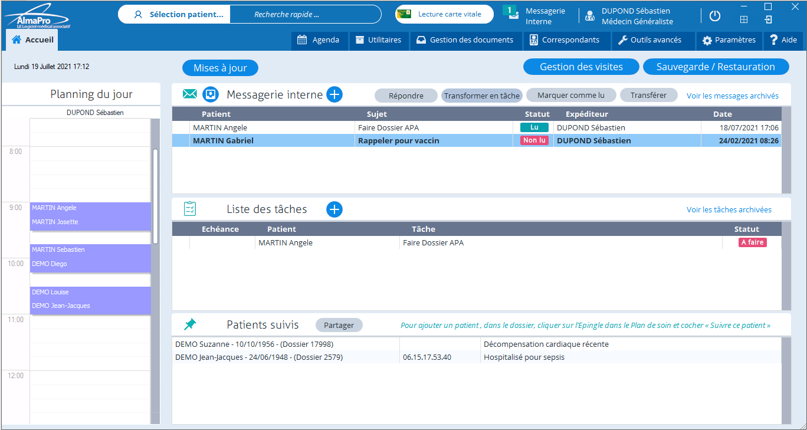Click the green carte vitale icon

click(404, 14)
